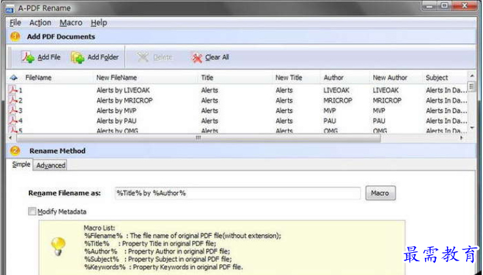Click the "%Keywords%" macro list line
The width and height of the screenshot is (483, 275).
(163, 266)
